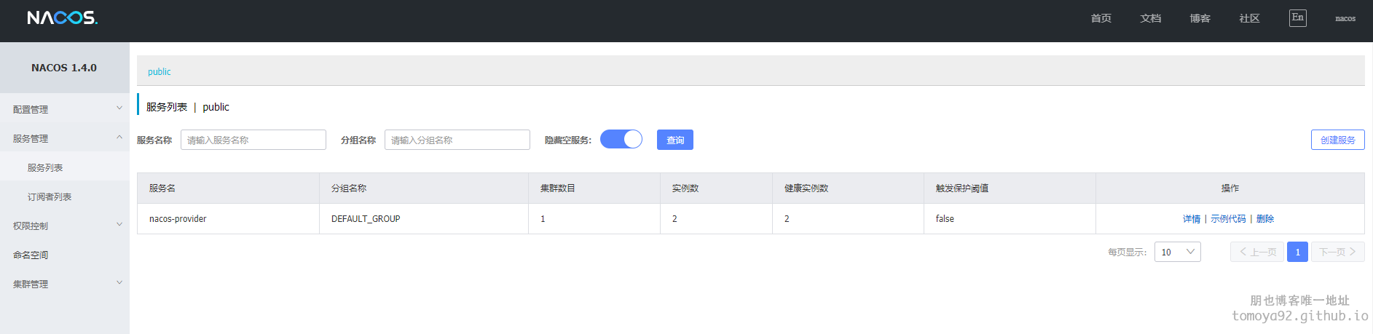Click the NACOS logo
Image resolution: width=1373 pixels, height=334 pixels.
point(62,17)
